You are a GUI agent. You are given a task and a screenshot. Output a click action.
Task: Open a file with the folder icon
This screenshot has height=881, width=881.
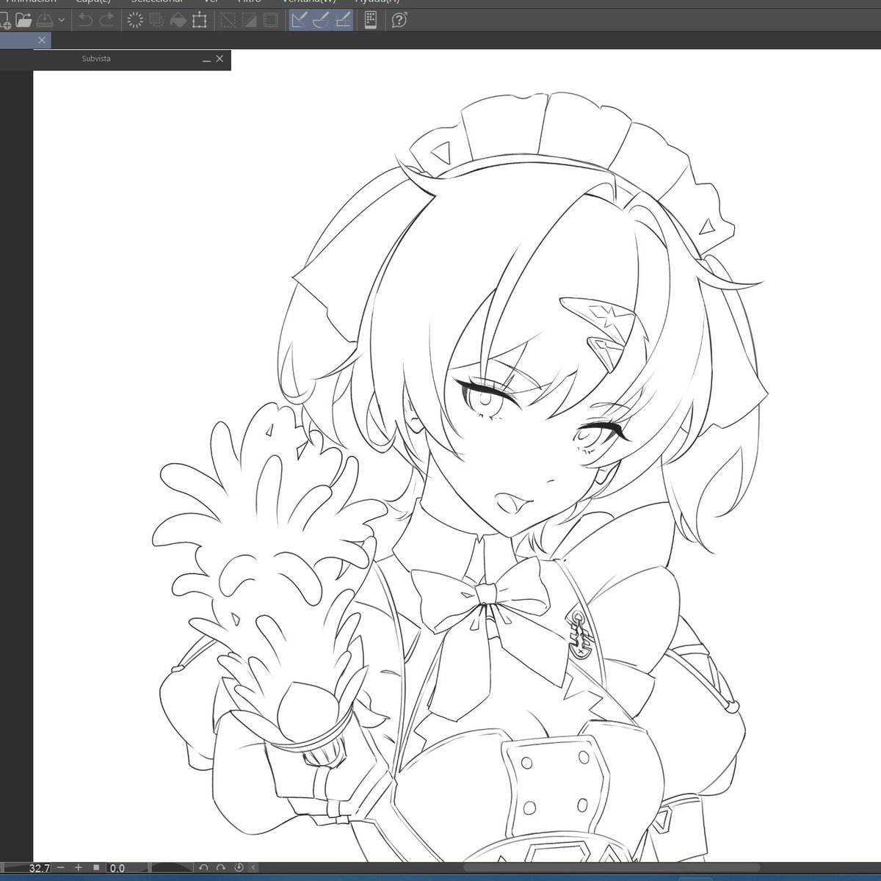(23, 21)
